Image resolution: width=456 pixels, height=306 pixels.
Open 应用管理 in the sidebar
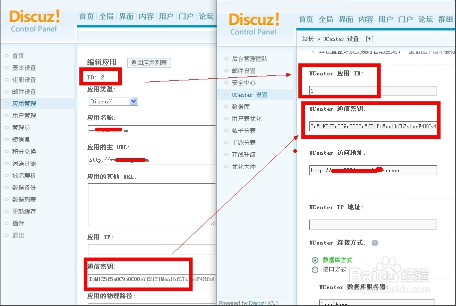(24, 104)
